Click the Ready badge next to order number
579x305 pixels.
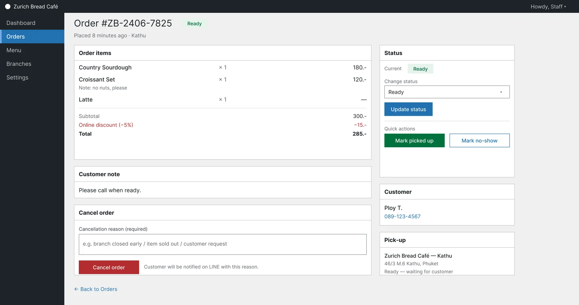point(194,24)
